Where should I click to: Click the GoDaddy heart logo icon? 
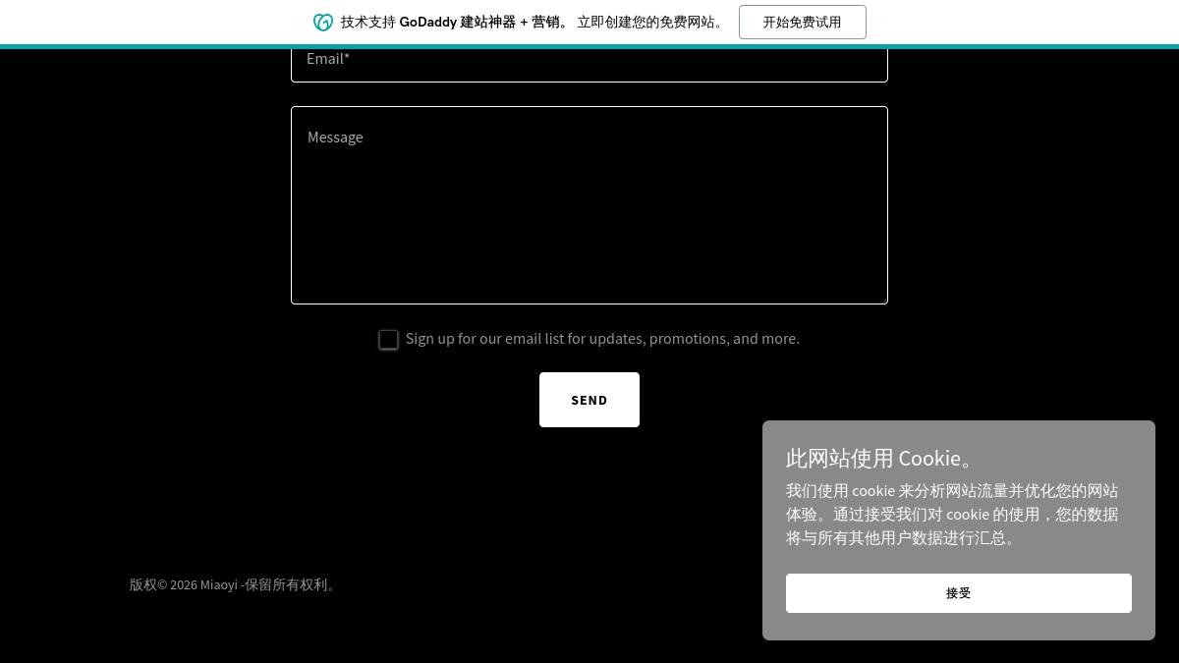(323, 22)
